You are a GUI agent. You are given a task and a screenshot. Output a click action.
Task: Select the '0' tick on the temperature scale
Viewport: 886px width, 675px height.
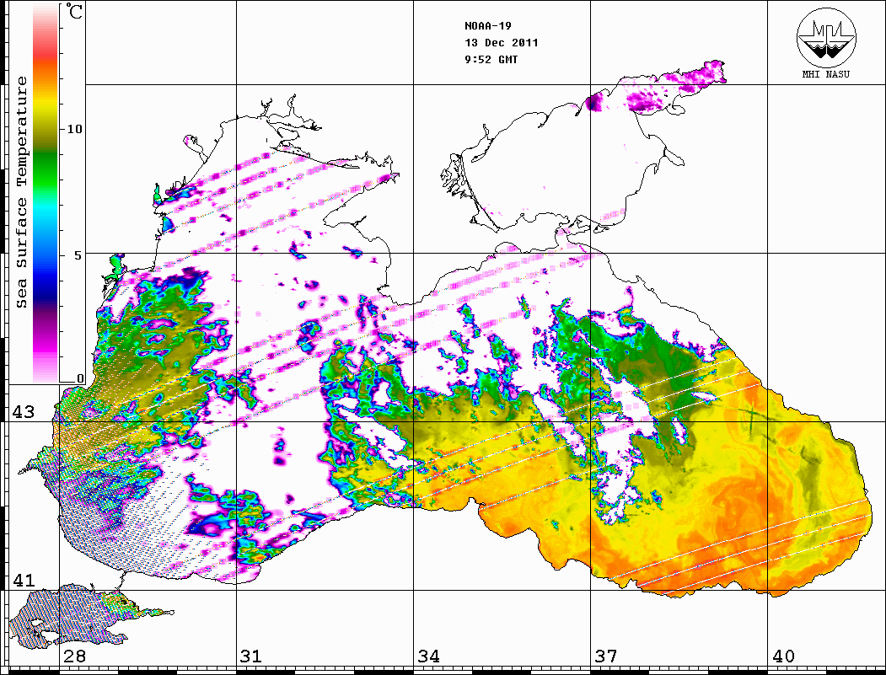coord(80,378)
